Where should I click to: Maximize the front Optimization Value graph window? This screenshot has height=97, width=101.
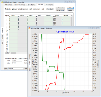click(94, 28)
